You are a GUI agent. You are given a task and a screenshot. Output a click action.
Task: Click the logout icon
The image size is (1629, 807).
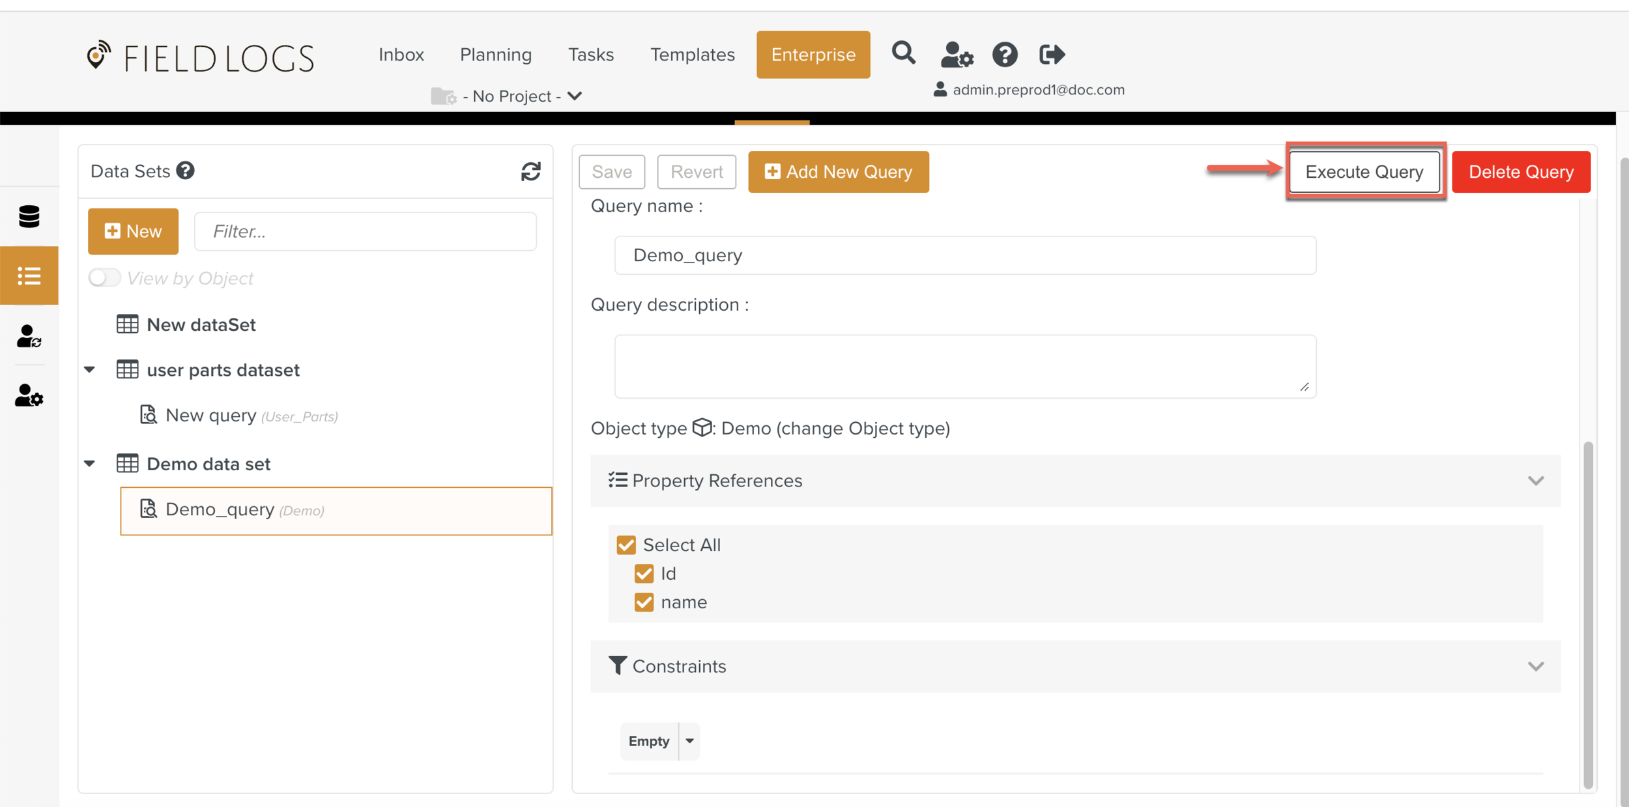click(1052, 55)
